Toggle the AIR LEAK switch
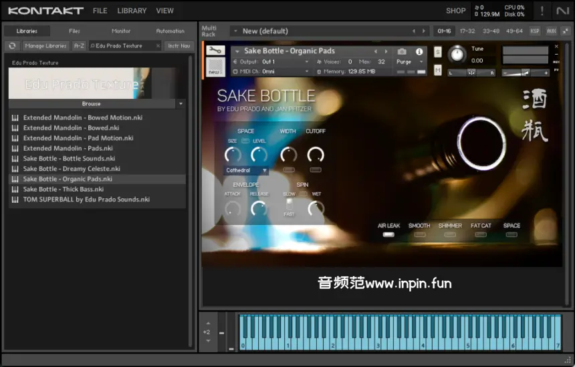Screen dimensions: 575x367 click(388, 234)
